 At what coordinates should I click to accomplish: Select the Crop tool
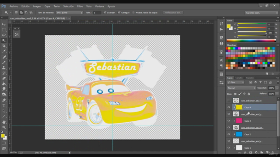(x=4, y=46)
